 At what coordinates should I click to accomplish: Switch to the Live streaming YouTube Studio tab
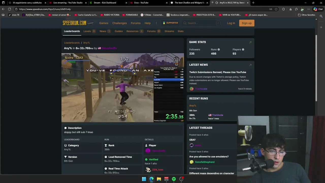(x=68, y=3)
